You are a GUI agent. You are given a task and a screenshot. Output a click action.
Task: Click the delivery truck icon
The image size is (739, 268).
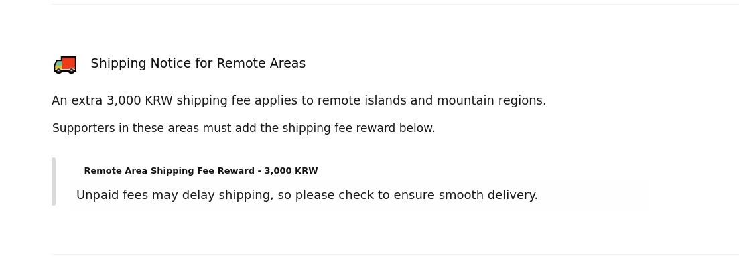65,64
